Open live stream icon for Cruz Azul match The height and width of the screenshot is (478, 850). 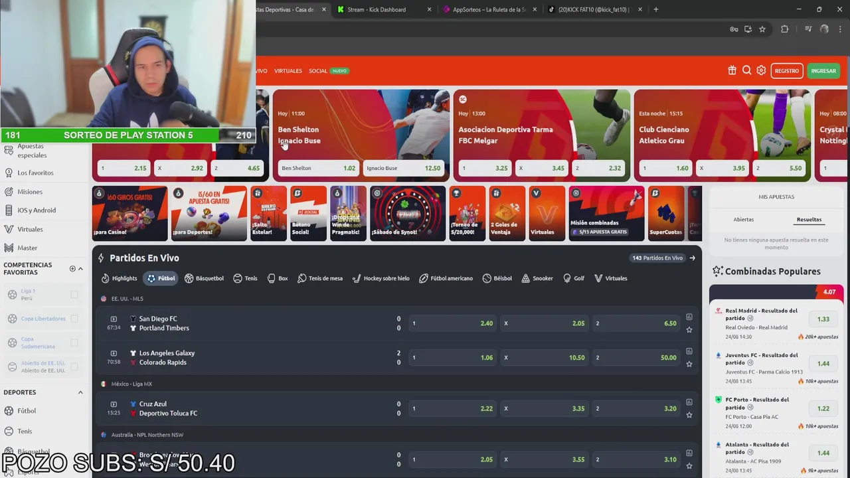[114, 404]
